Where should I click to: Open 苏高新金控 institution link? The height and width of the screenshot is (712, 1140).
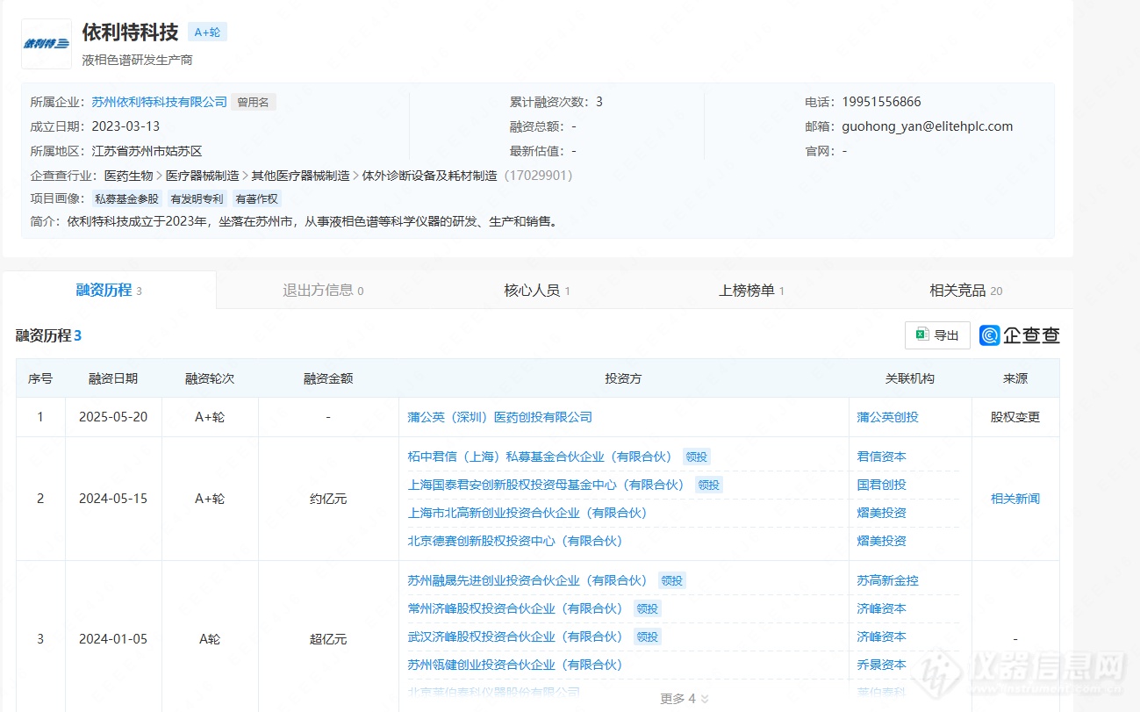[887, 580]
